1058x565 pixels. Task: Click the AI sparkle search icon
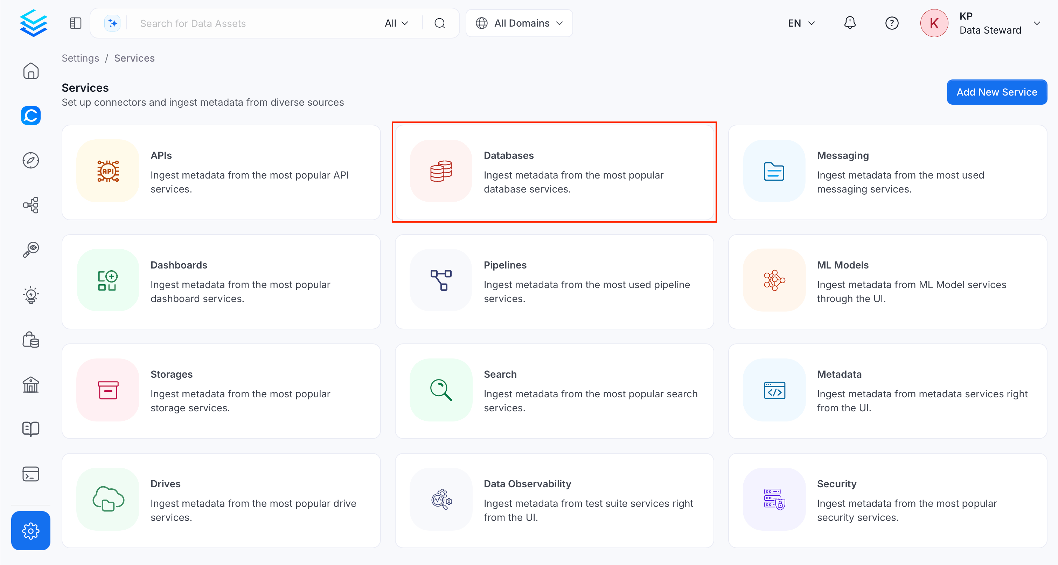pyautogui.click(x=112, y=23)
